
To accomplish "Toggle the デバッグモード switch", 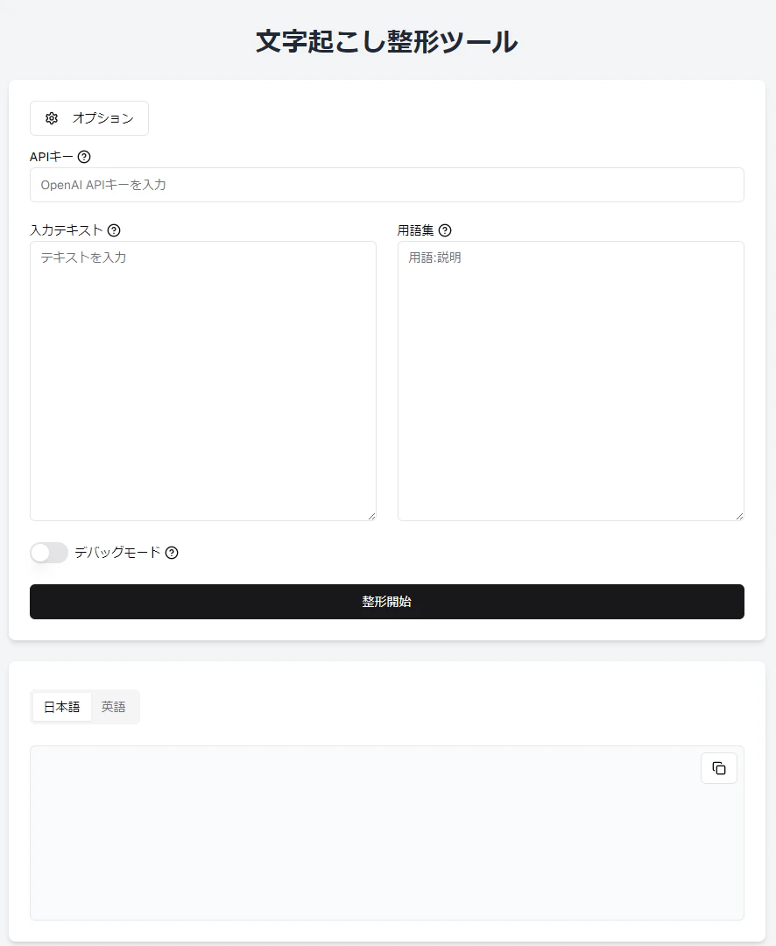I will coord(49,553).
